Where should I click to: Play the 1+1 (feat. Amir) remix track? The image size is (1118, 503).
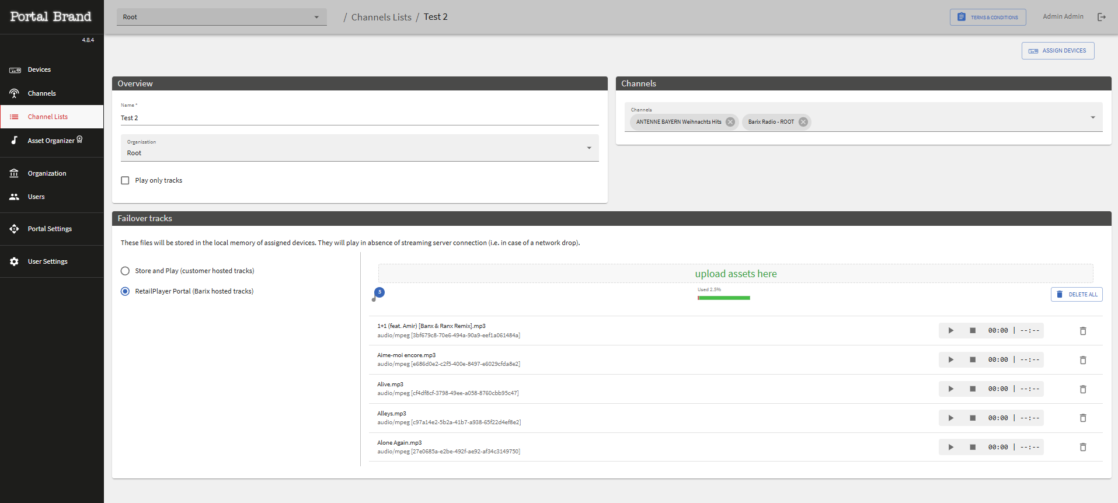tap(950, 331)
